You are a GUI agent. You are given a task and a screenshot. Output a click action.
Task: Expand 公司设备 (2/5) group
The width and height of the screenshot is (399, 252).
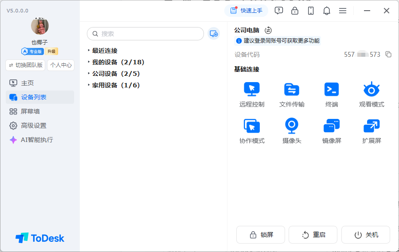[x=114, y=74]
